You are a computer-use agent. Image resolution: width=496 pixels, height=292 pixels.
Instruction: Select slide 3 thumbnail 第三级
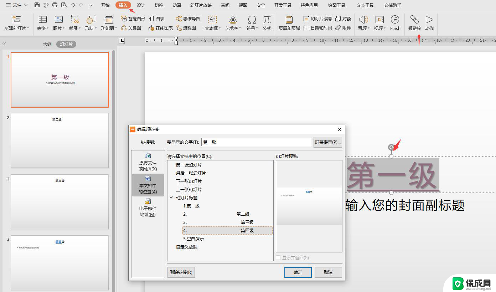[x=60, y=202]
